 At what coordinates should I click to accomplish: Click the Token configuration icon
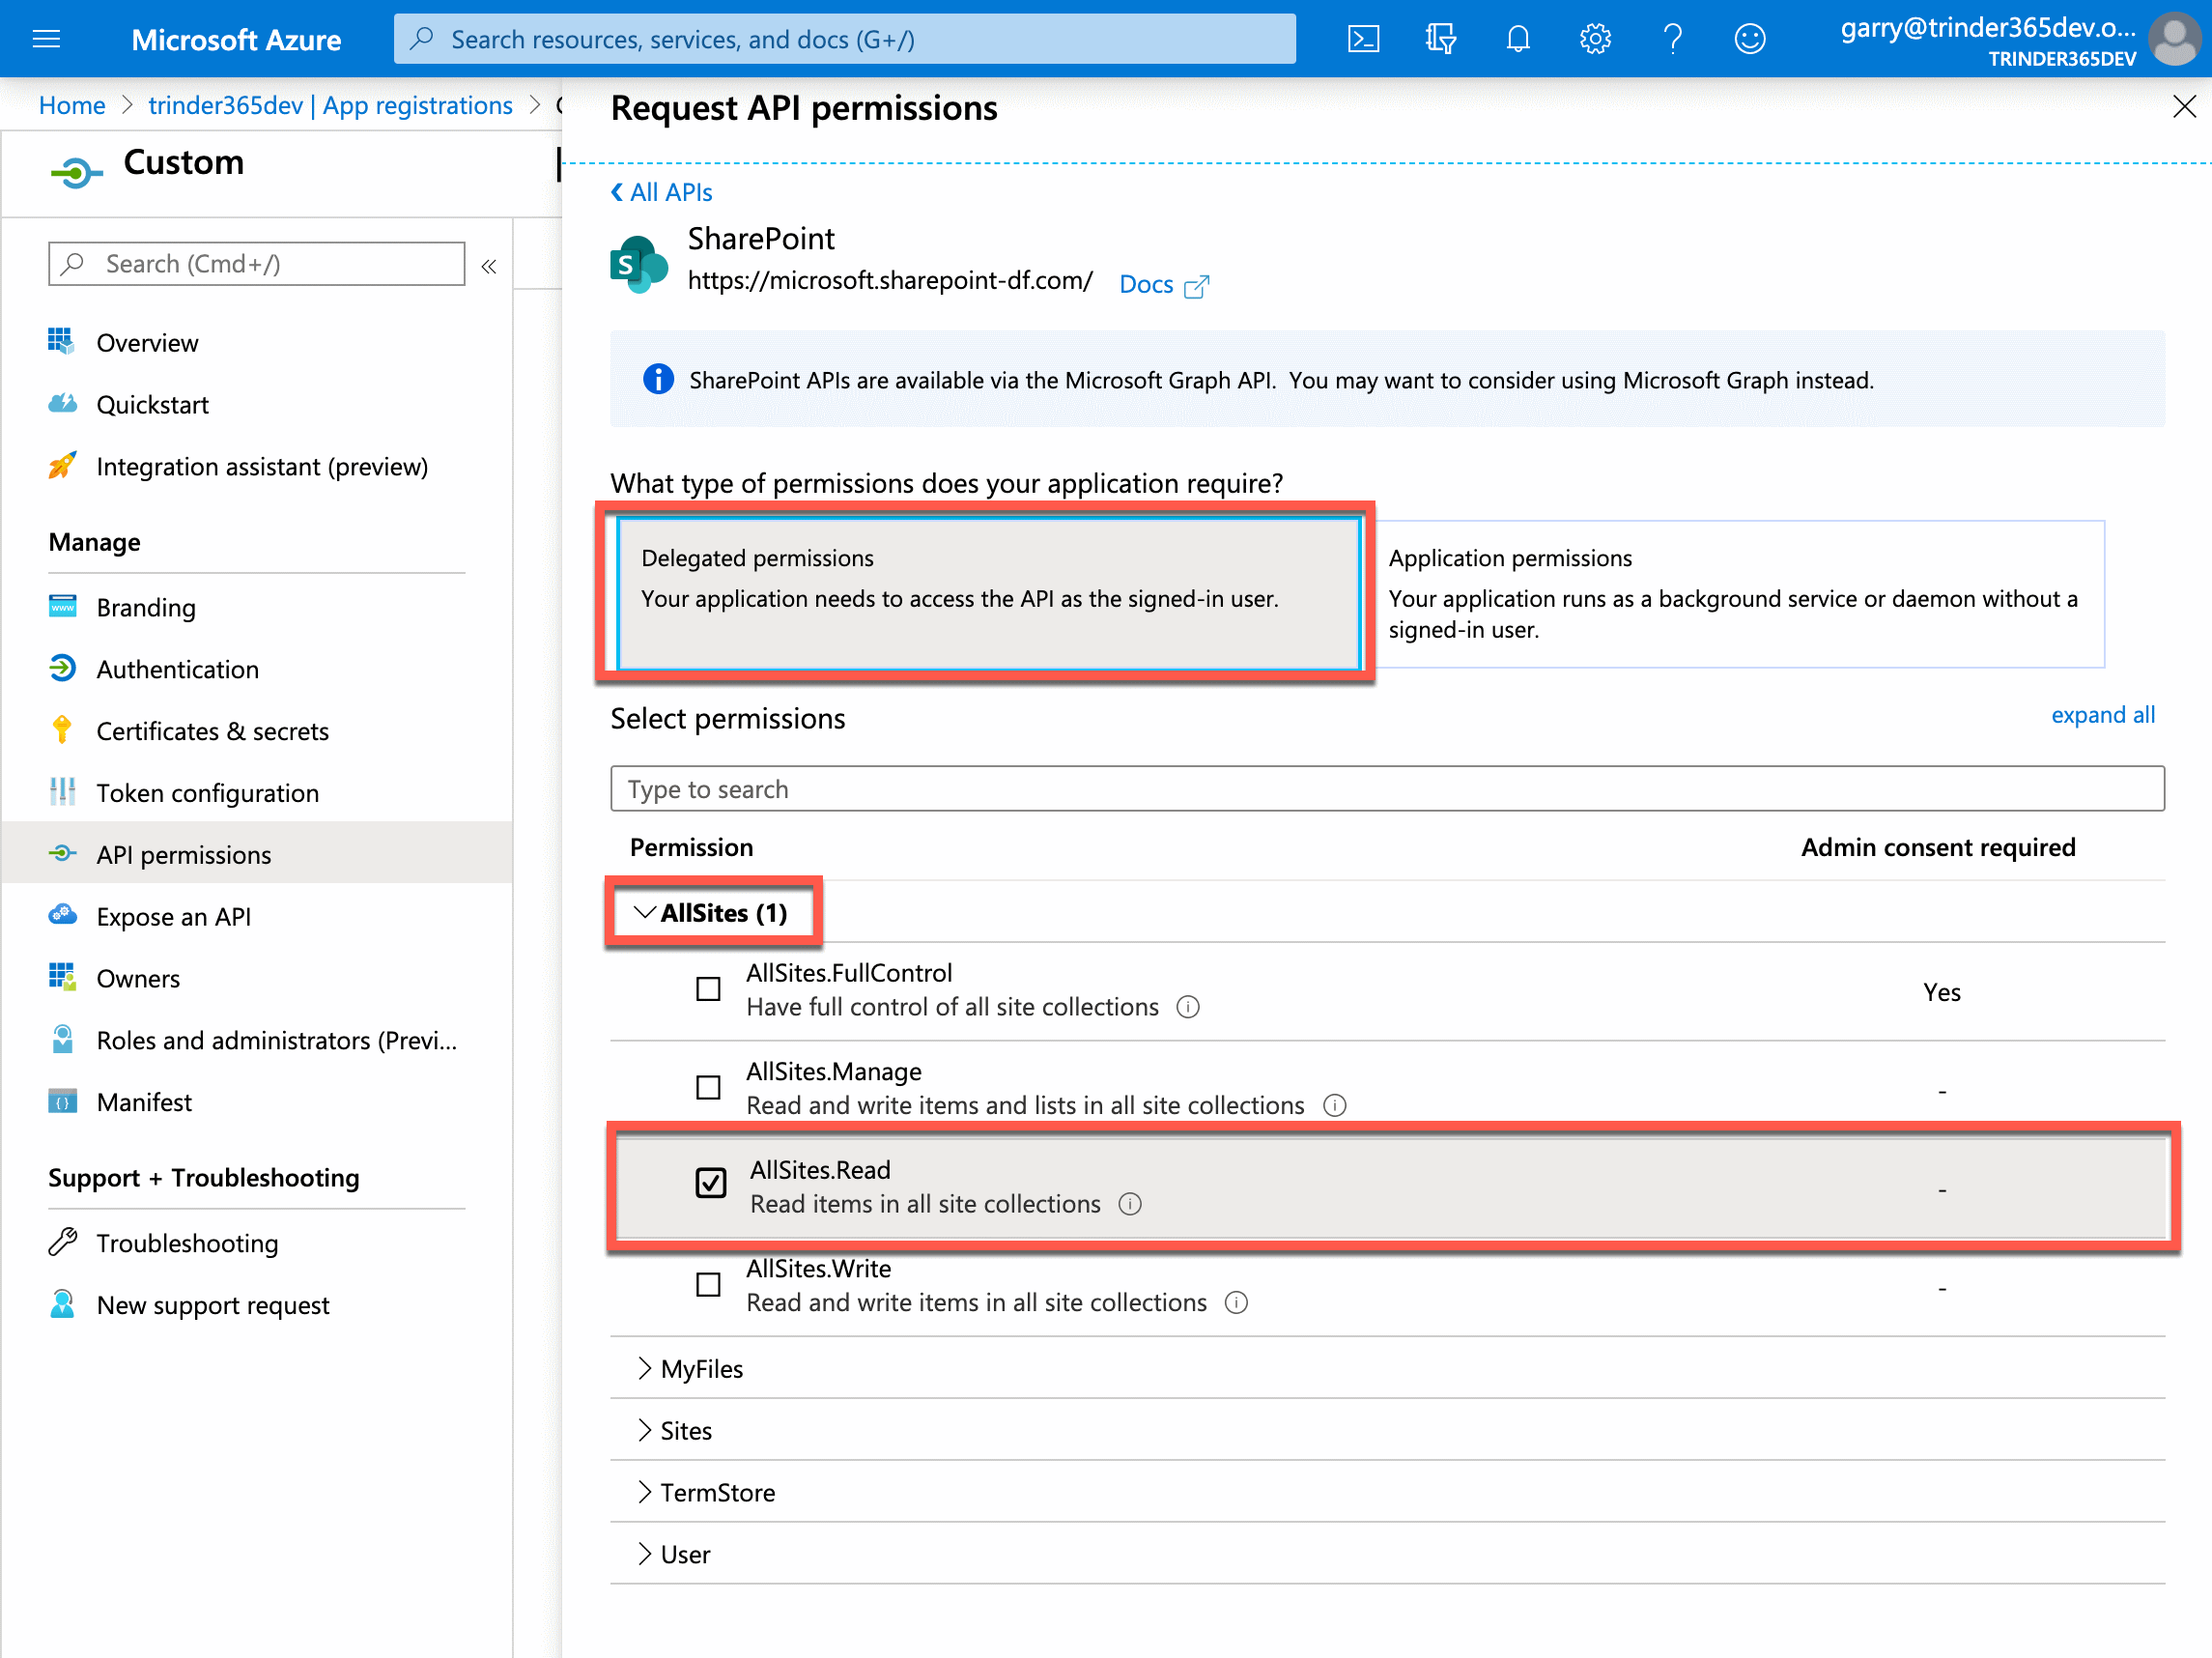point(62,792)
